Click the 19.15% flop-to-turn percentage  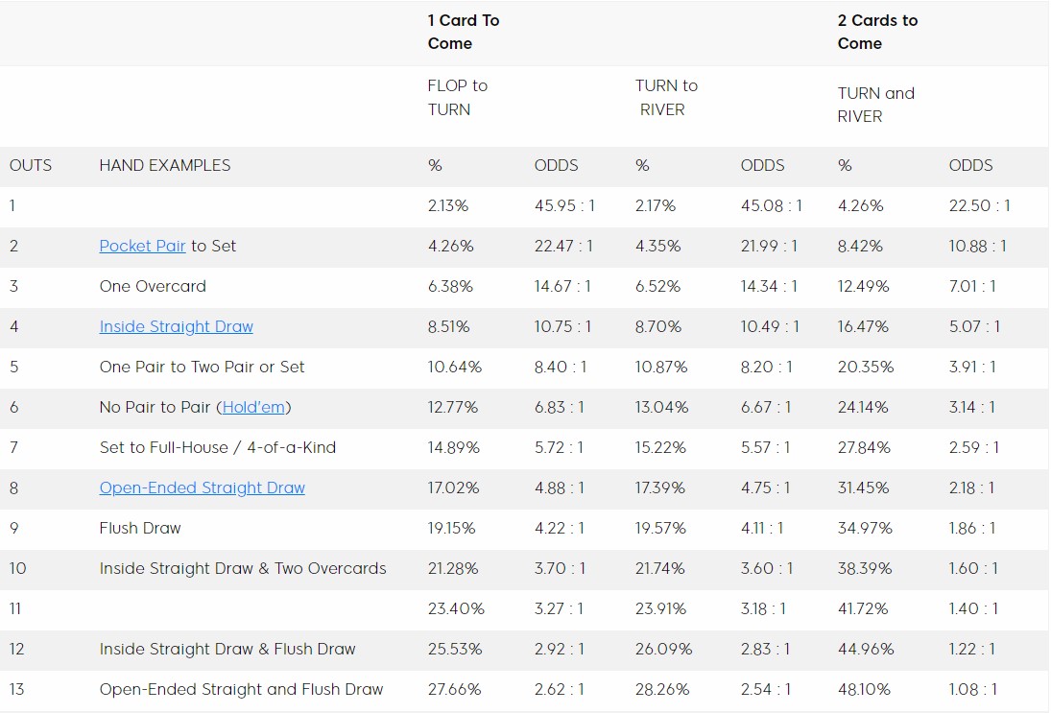point(452,528)
